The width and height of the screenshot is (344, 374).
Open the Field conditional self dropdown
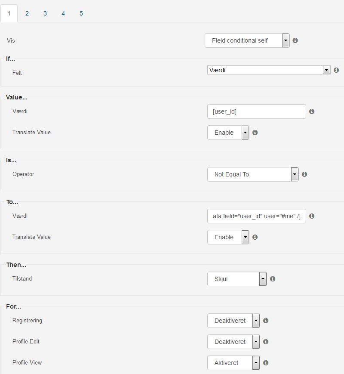247,40
